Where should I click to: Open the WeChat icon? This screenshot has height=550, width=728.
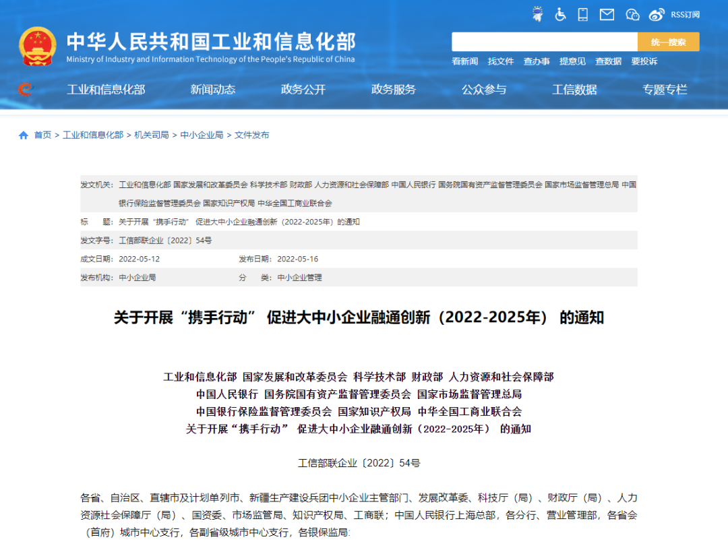click(x=632, y=15)
